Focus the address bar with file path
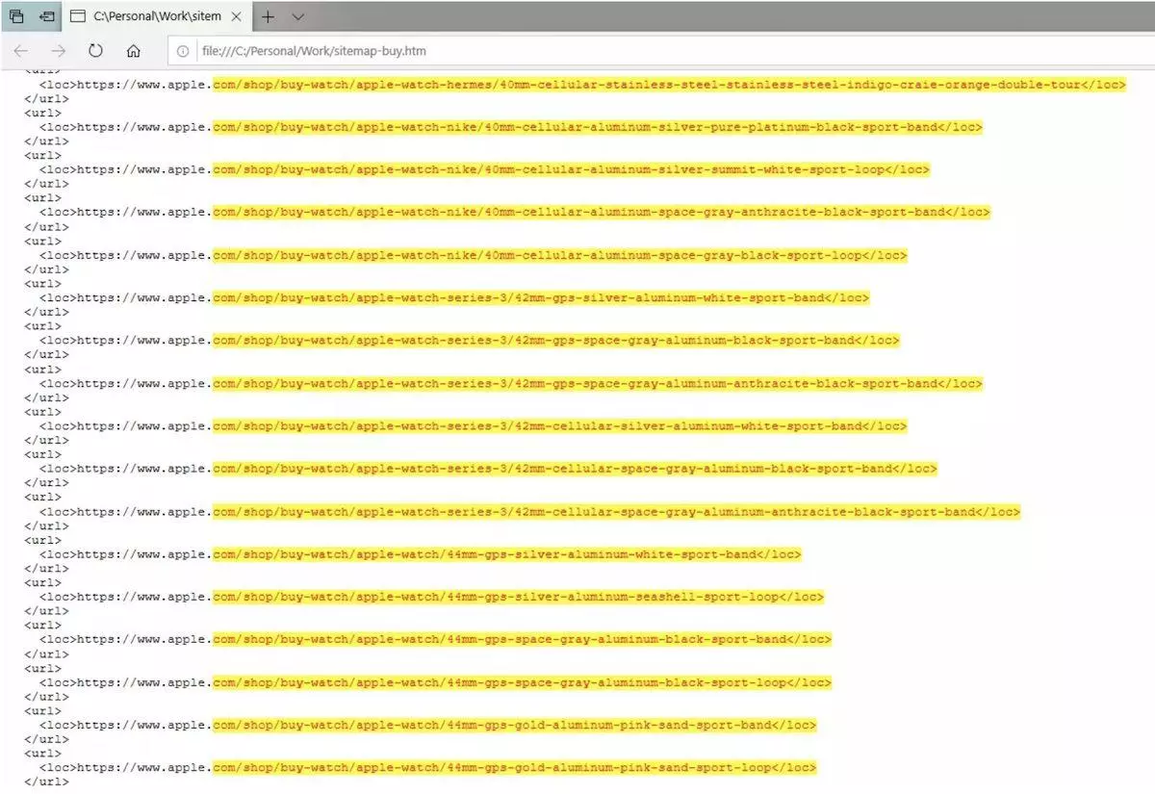1155x794 pixels. click(x=660, y=51)
